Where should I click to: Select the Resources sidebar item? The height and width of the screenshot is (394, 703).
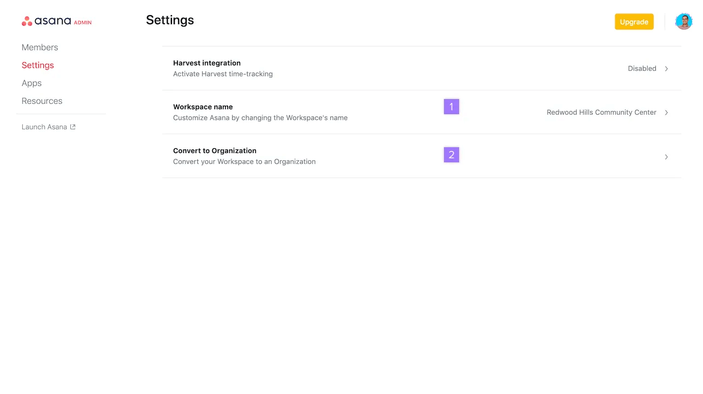pos(42,101)
